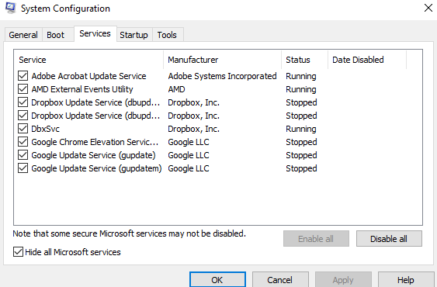Click the Cancel button
This screenshot has height=287, width=437.
280,280
